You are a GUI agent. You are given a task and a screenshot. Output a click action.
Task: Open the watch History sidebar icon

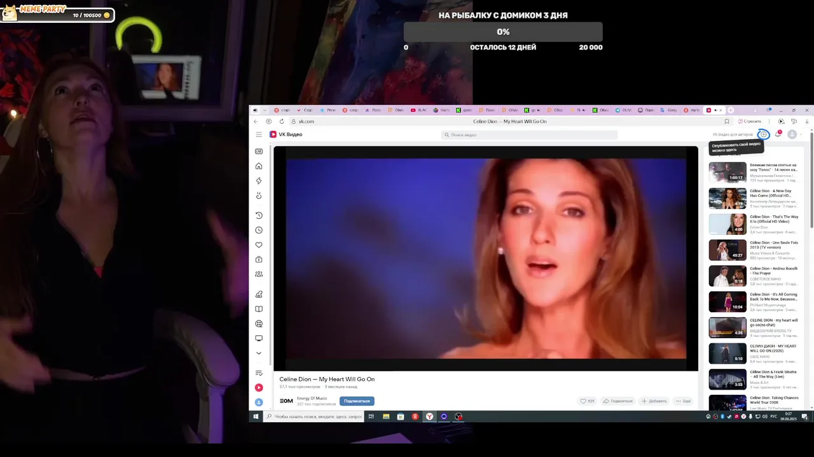(x=259, y=215)
